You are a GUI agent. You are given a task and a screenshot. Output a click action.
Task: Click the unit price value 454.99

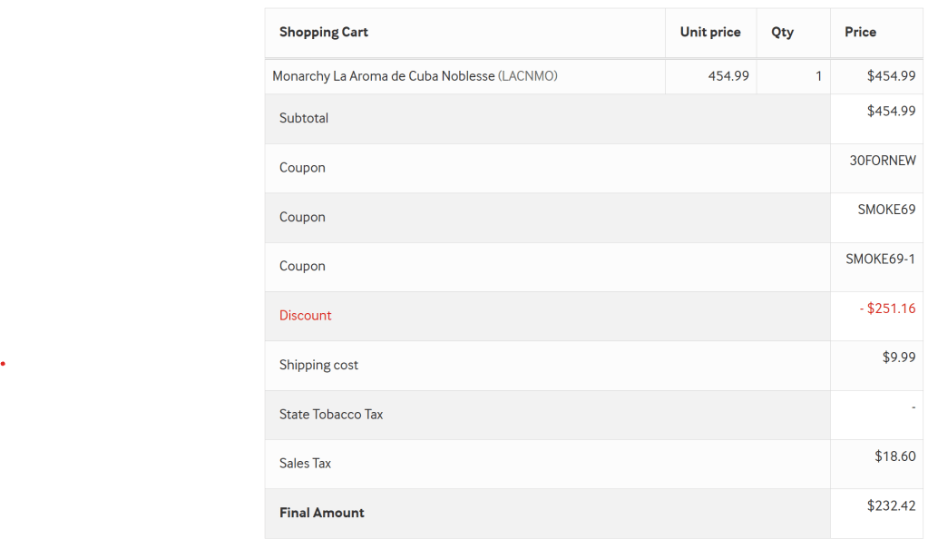pos(728,76)
